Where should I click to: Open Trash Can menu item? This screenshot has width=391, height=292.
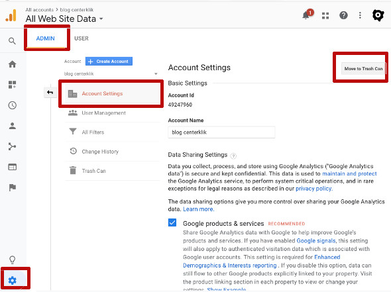pyautogui.click(x=112, y=171)
